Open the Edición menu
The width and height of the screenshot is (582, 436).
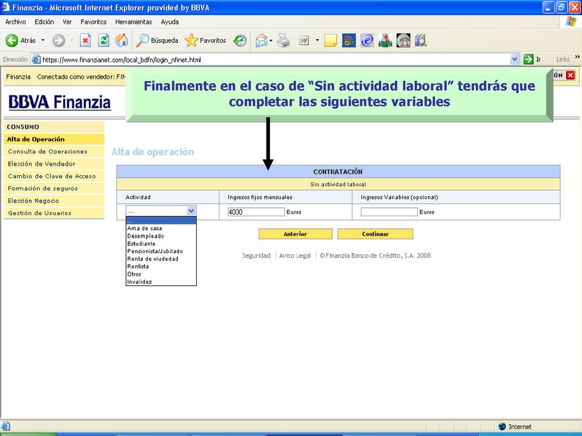pos(44,22)
